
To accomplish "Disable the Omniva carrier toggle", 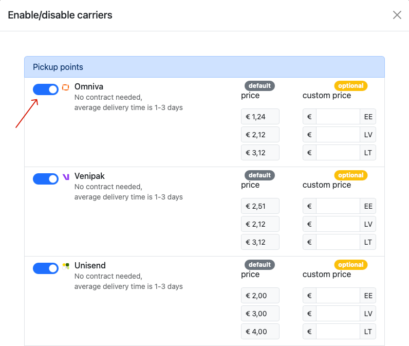I will point(46,89).
